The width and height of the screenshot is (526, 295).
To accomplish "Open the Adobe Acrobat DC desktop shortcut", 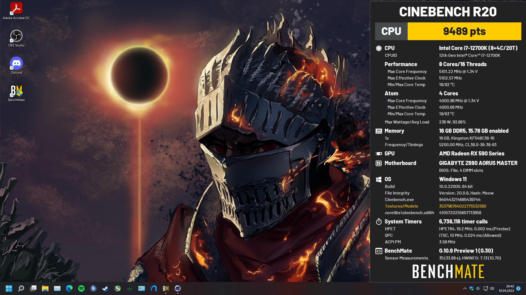I will click(16, 11).
